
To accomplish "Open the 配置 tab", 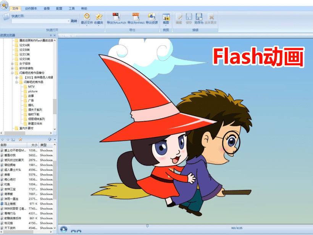I will click(59, 8).
